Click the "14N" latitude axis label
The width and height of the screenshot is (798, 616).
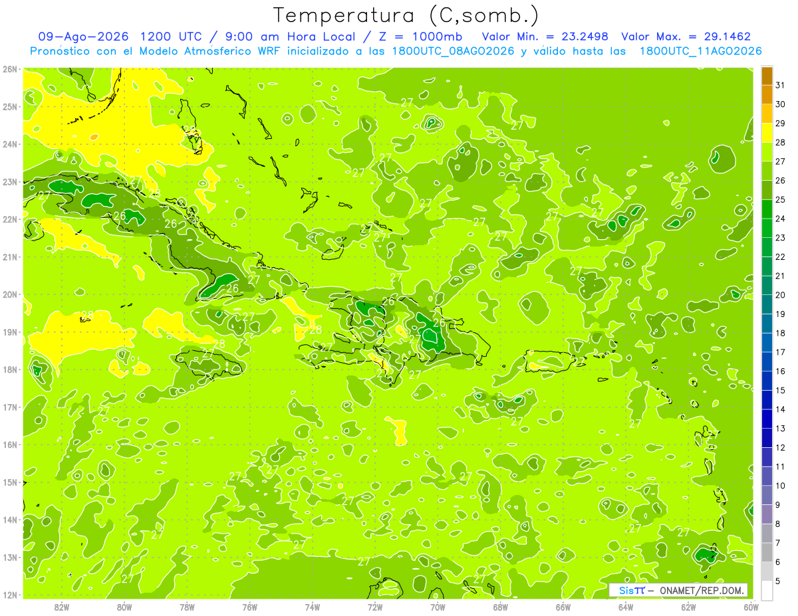point(10,520)
